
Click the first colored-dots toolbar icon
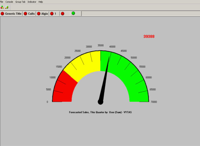tap(2, 7)
